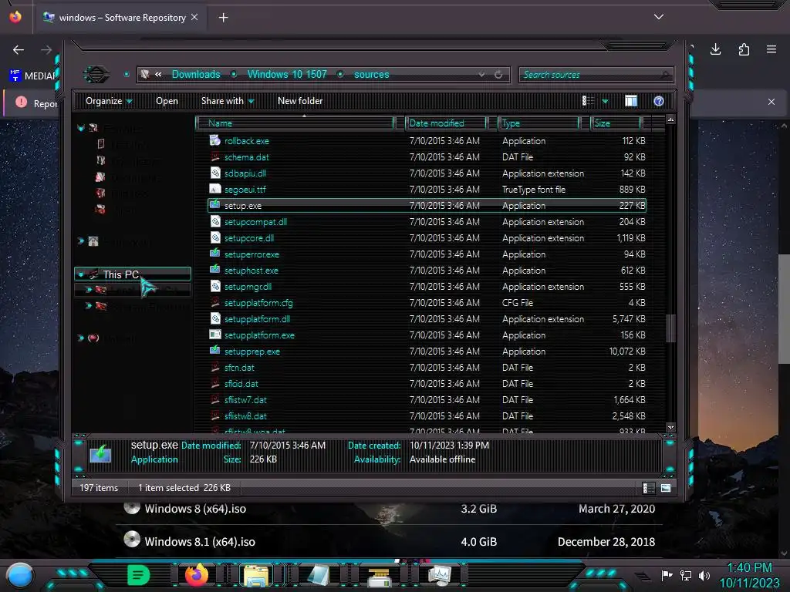Select the setup.exe file row
The width and height of the screenshot is (790, 592).
point(427,205)
